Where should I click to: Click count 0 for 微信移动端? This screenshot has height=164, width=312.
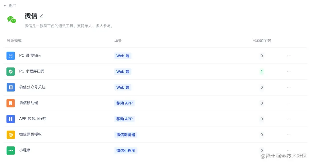(x=262, y=103)
